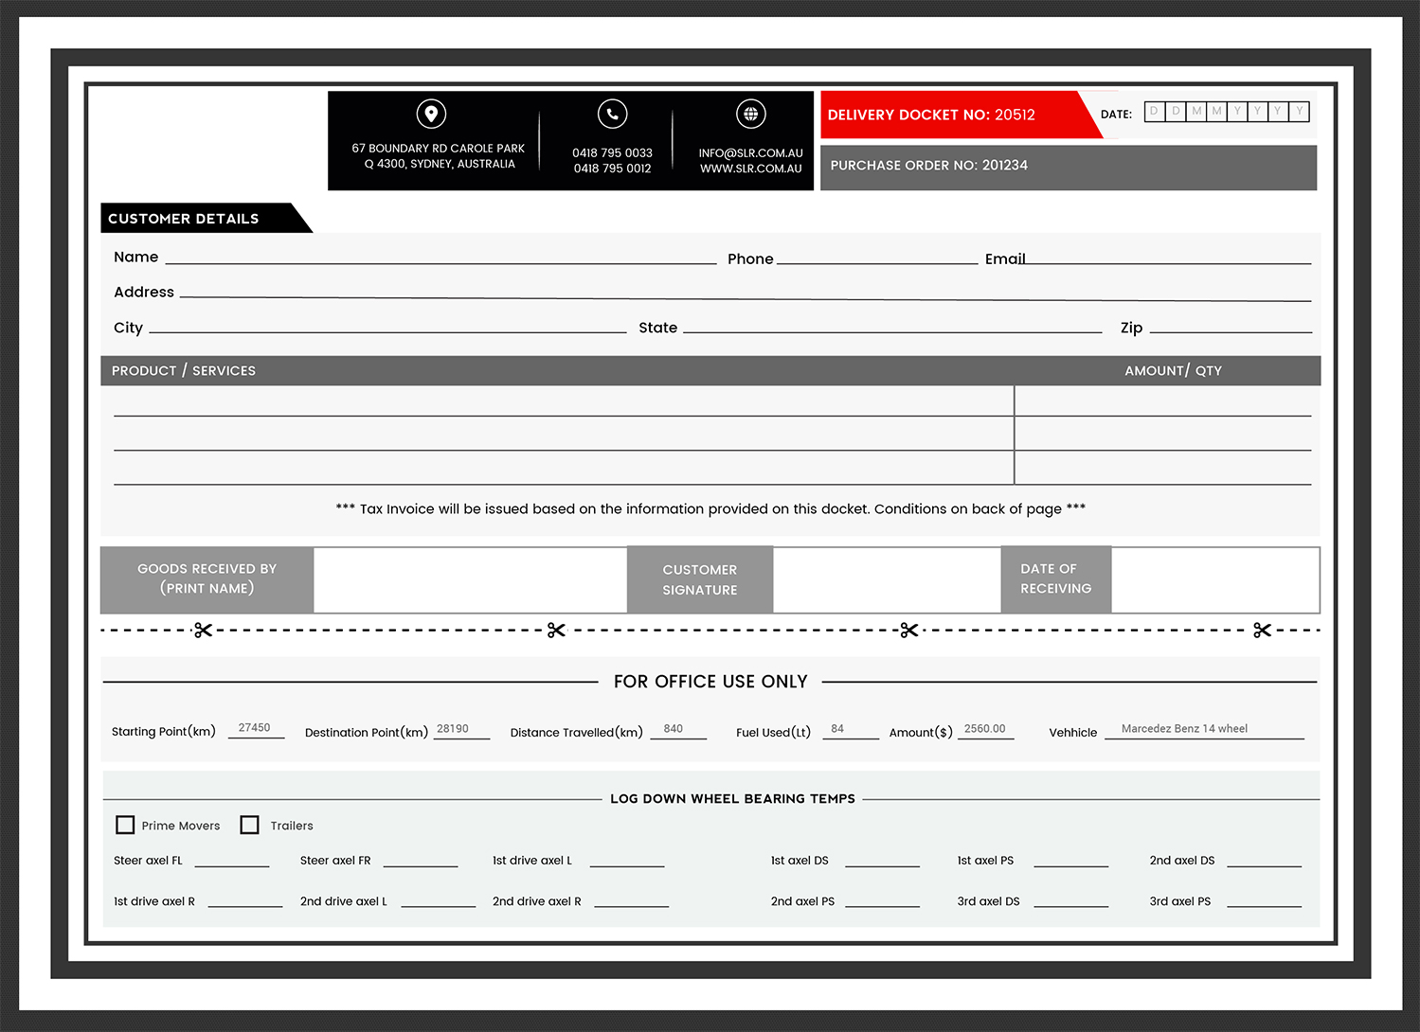Image resolution: width=1420 pixels, height=1032 pixels.
Task: Click the phone icon in the black header
Action: tap(612, 114)
